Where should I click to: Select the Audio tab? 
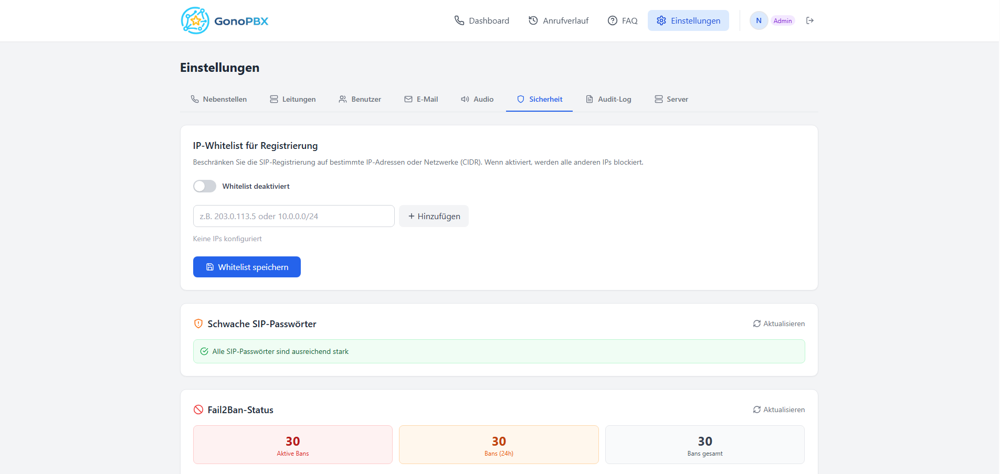(x=477, y=99)
